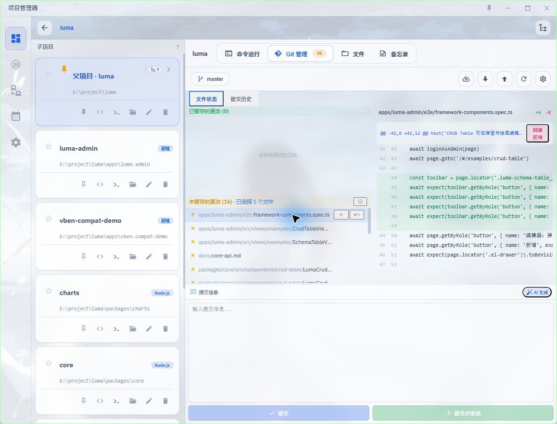Open terminal for luma-admin
This screenshot has height=424, width=557.
point(116,184)
